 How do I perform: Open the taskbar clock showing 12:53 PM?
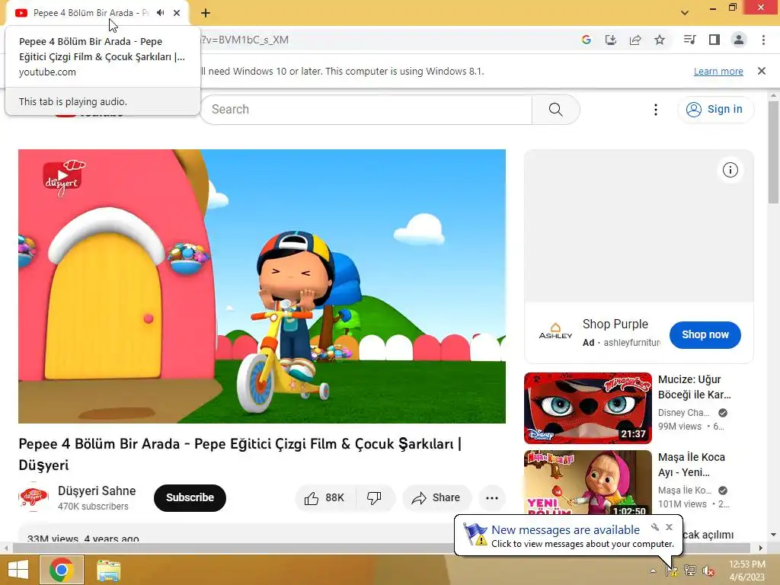(746, 571)
